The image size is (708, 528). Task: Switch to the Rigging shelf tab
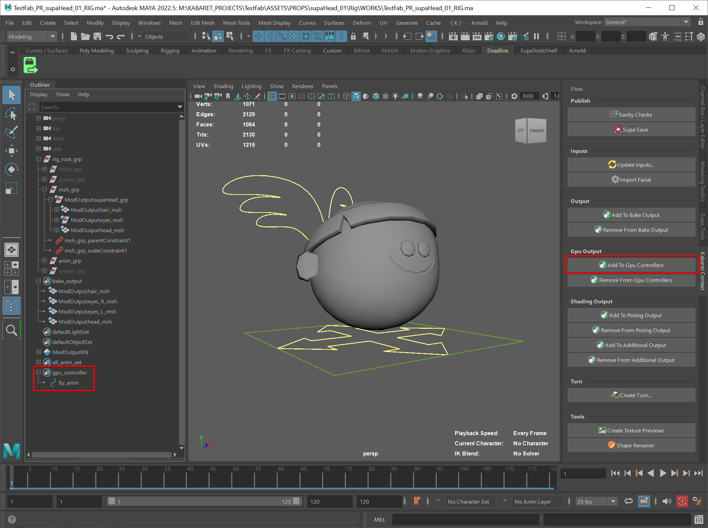(170, 50)
